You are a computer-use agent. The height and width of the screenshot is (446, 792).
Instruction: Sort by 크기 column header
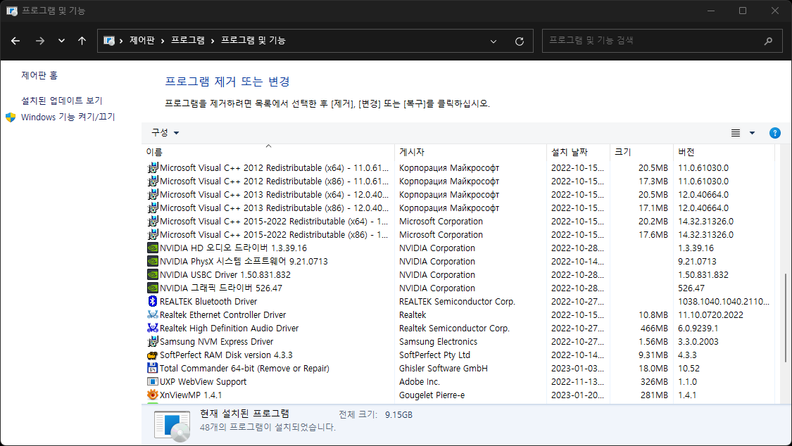coord(641,152)
